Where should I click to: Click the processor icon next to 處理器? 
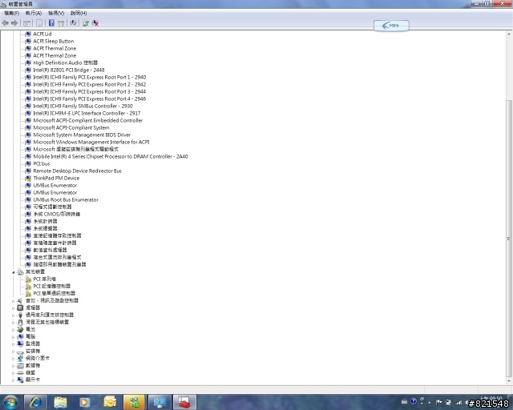(20, 307)
